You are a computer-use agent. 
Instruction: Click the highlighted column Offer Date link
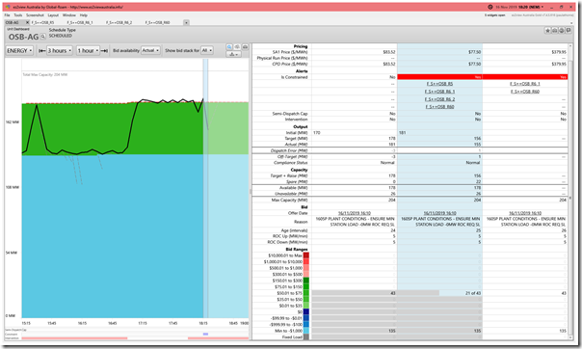click(x=439, y=213)
